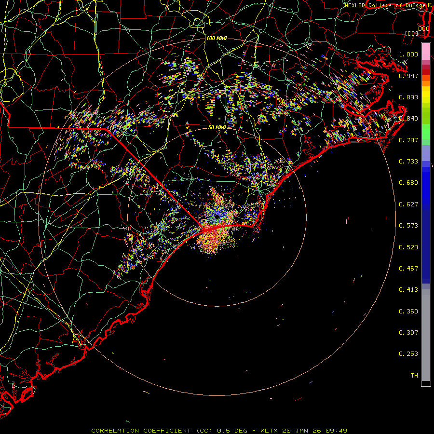Click the 0.947 color scale value
This screenshot has width=434, height=434.
pos(408,76)
